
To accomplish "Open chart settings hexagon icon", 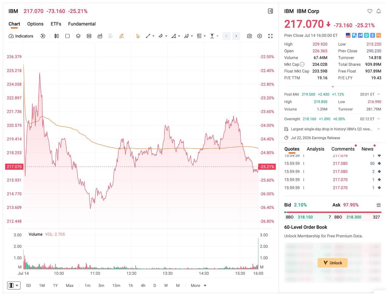I will pos(260,36).
